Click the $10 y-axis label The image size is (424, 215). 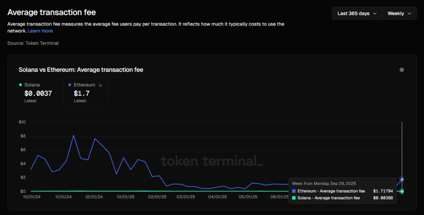tap(22, 122)
